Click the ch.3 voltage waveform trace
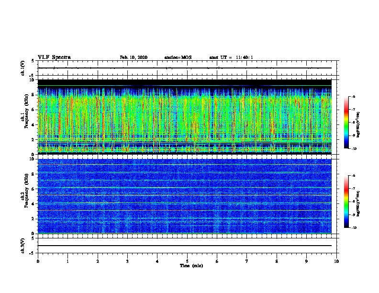Viewport: 379px width, 293px height. [x=185, y=246]
